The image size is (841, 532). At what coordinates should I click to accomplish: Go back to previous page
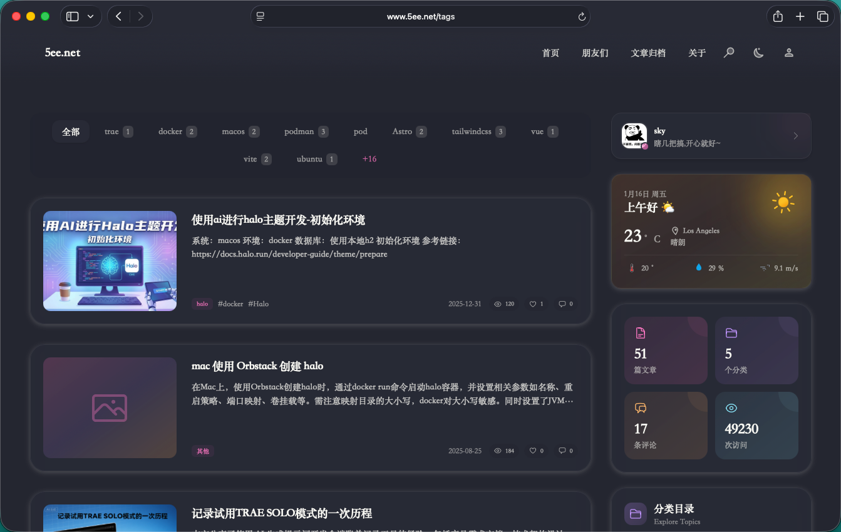coord(119,17)
